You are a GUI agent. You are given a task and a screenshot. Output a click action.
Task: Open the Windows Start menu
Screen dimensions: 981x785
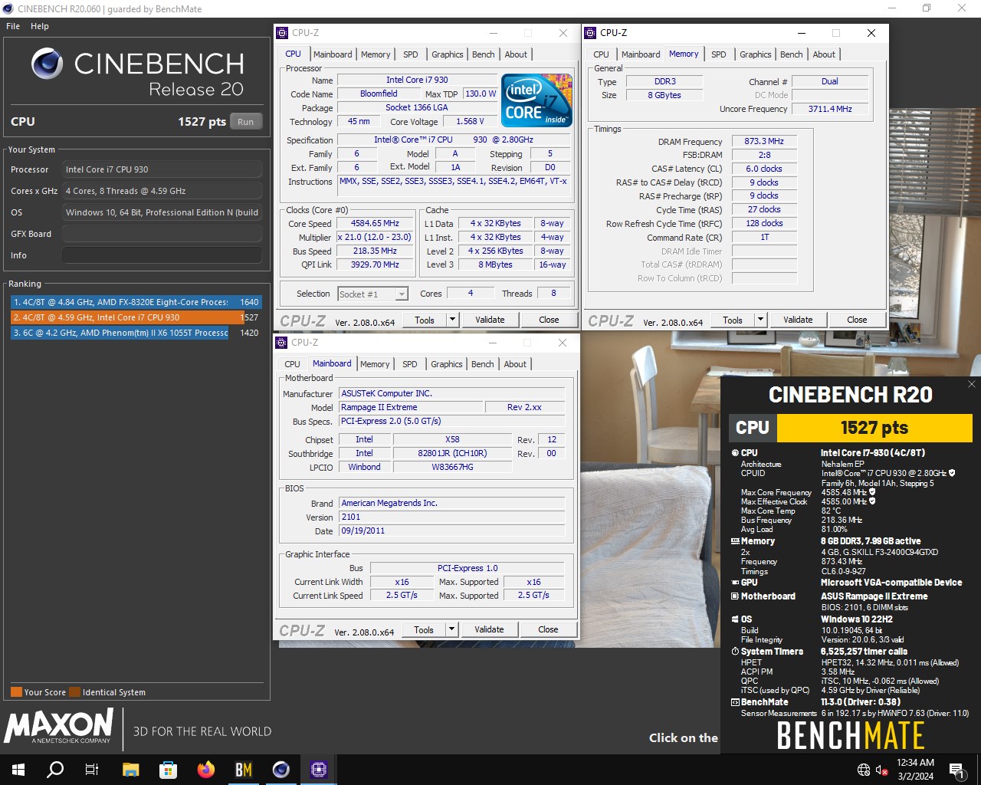[x=18, y=770]
